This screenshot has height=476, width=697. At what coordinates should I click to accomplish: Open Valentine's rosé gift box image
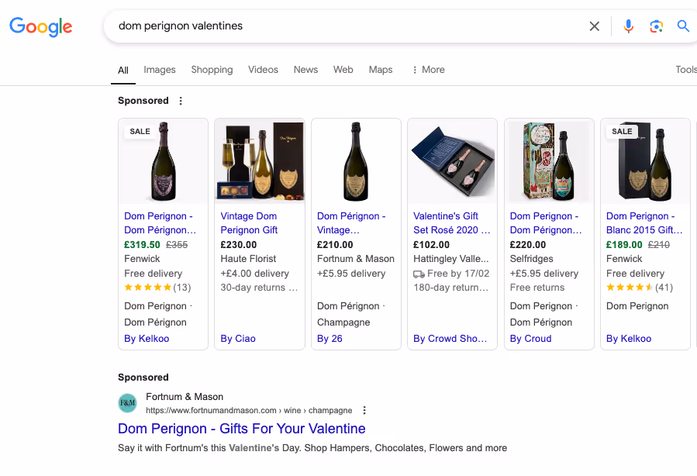(453, 161)
